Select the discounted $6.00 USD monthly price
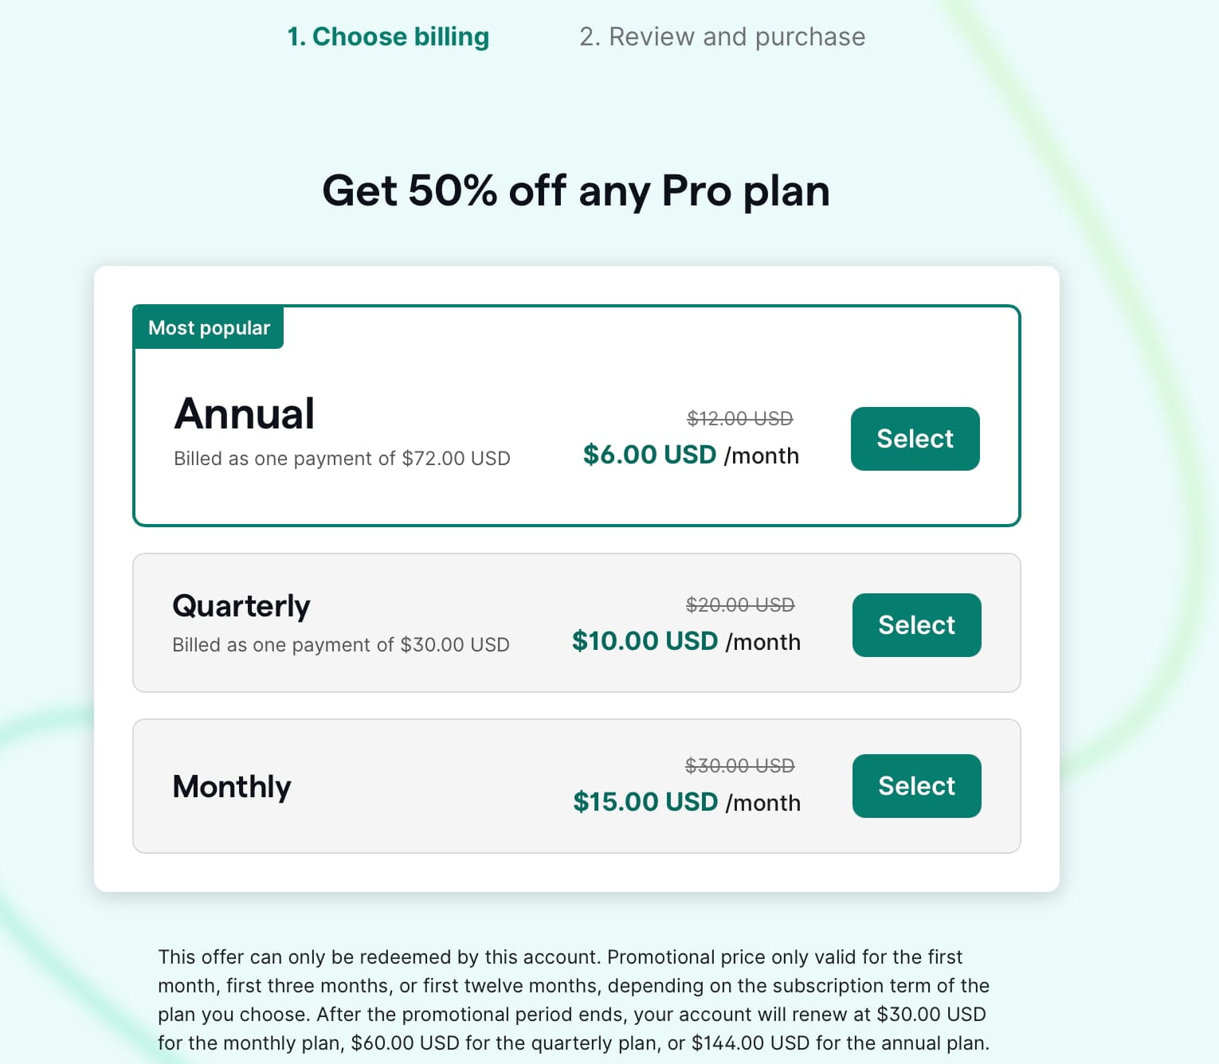The image size is (1219, 1064). pyautogui.click(x=649, y=455)
